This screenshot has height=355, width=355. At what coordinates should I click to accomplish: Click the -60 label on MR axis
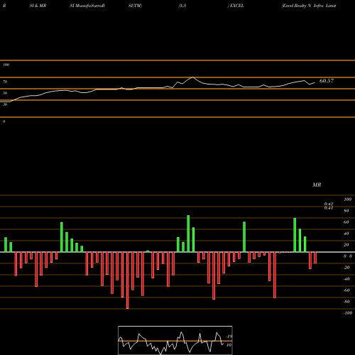pos(346,290)
